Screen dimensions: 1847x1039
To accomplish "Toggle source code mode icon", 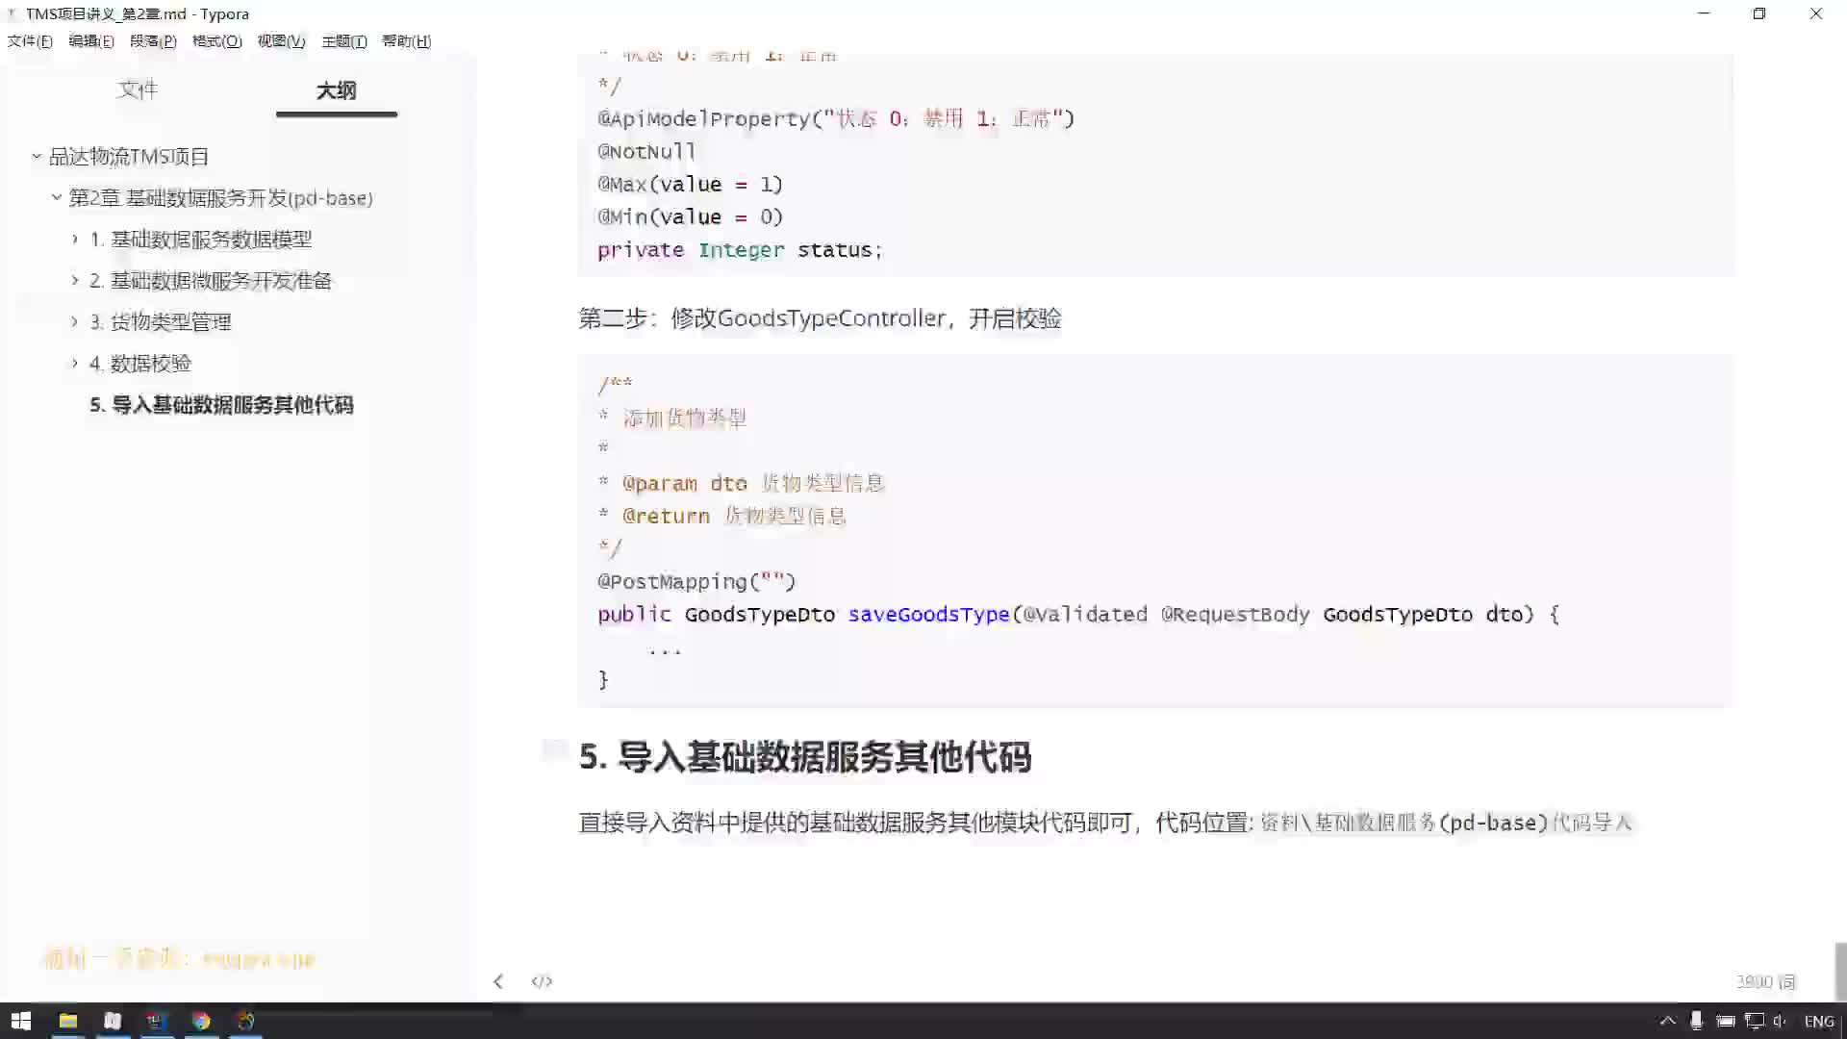I will 542,981.
